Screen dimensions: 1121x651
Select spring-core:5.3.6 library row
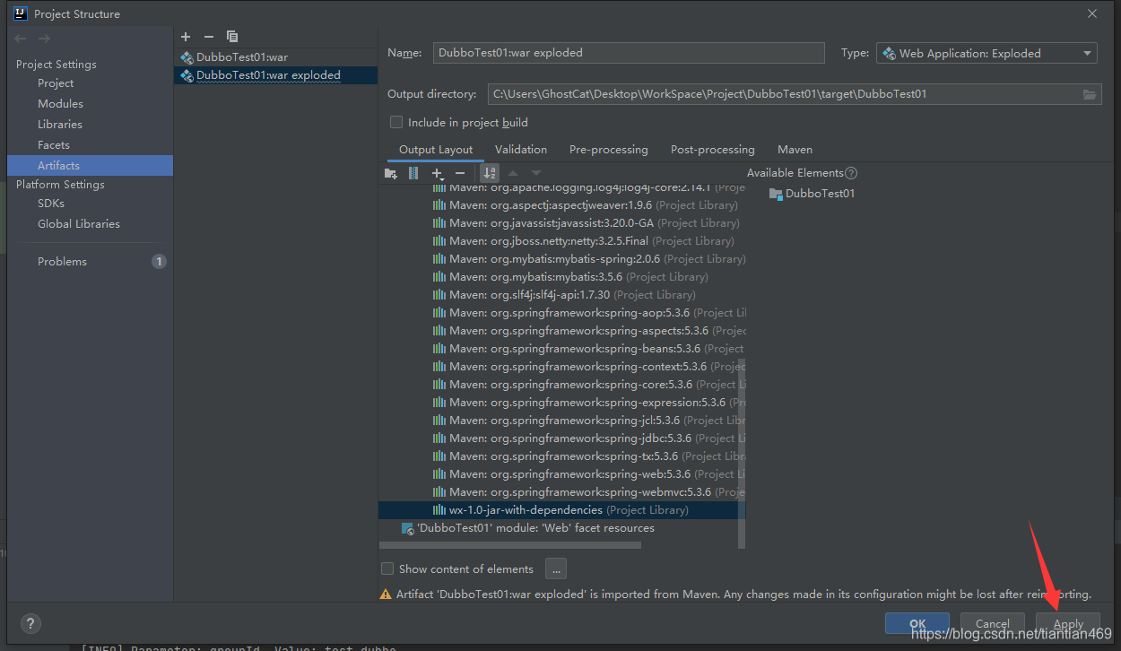pos(561,385)
